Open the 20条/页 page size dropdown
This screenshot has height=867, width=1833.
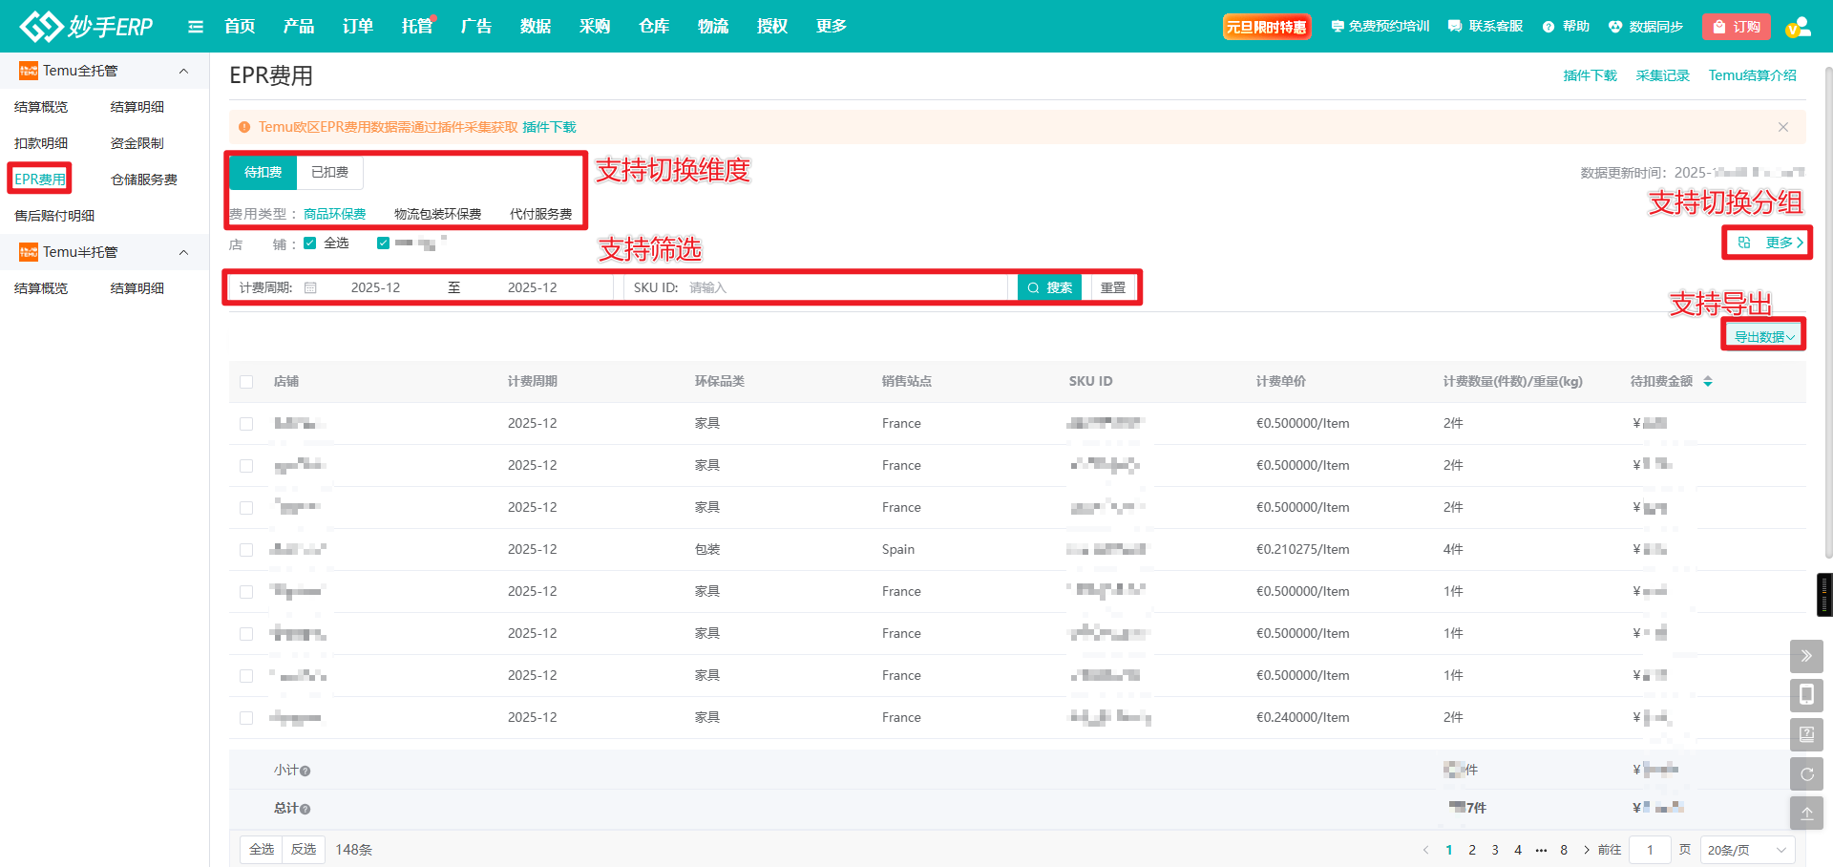1746,850
